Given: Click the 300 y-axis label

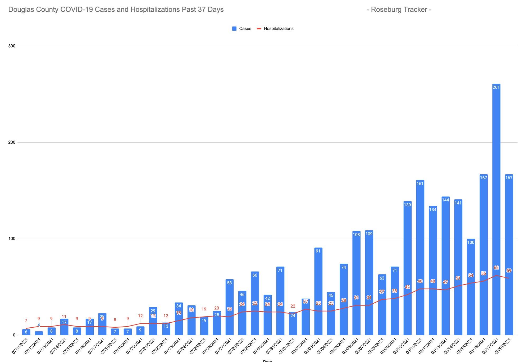Looking at the screenshot, I should 12,46.
